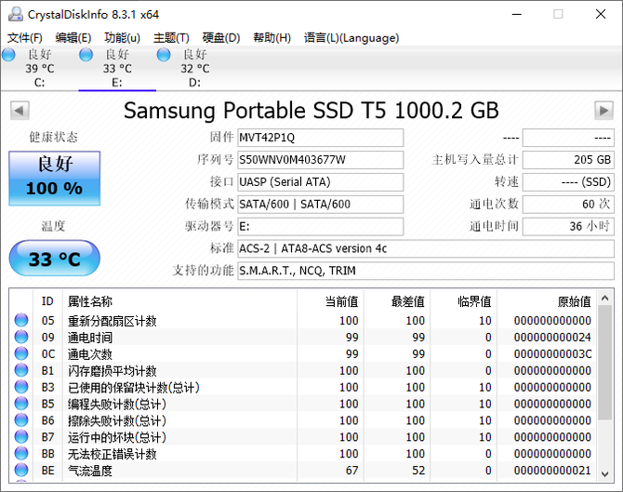
Task: Click status circle for attribute 09 通电时间
Action: (x=21, y=337)
